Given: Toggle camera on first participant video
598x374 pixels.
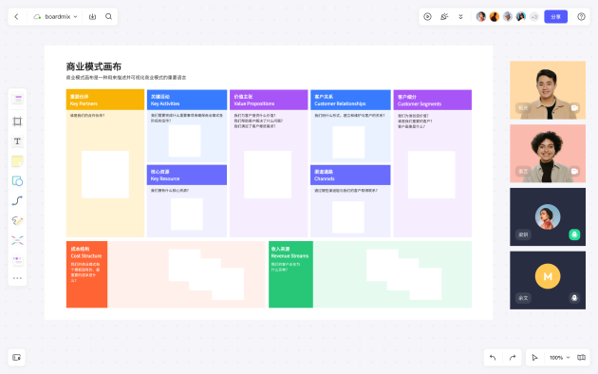Looking at the screenshot, I should [x=574, y=108].
